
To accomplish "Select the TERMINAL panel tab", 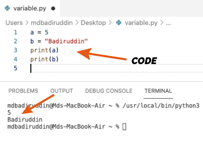I will point(158,91).
